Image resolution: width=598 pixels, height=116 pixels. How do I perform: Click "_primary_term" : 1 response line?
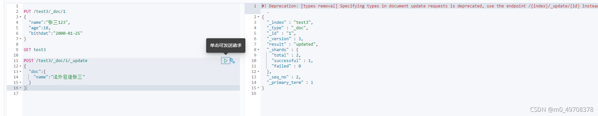pos(290,83)
